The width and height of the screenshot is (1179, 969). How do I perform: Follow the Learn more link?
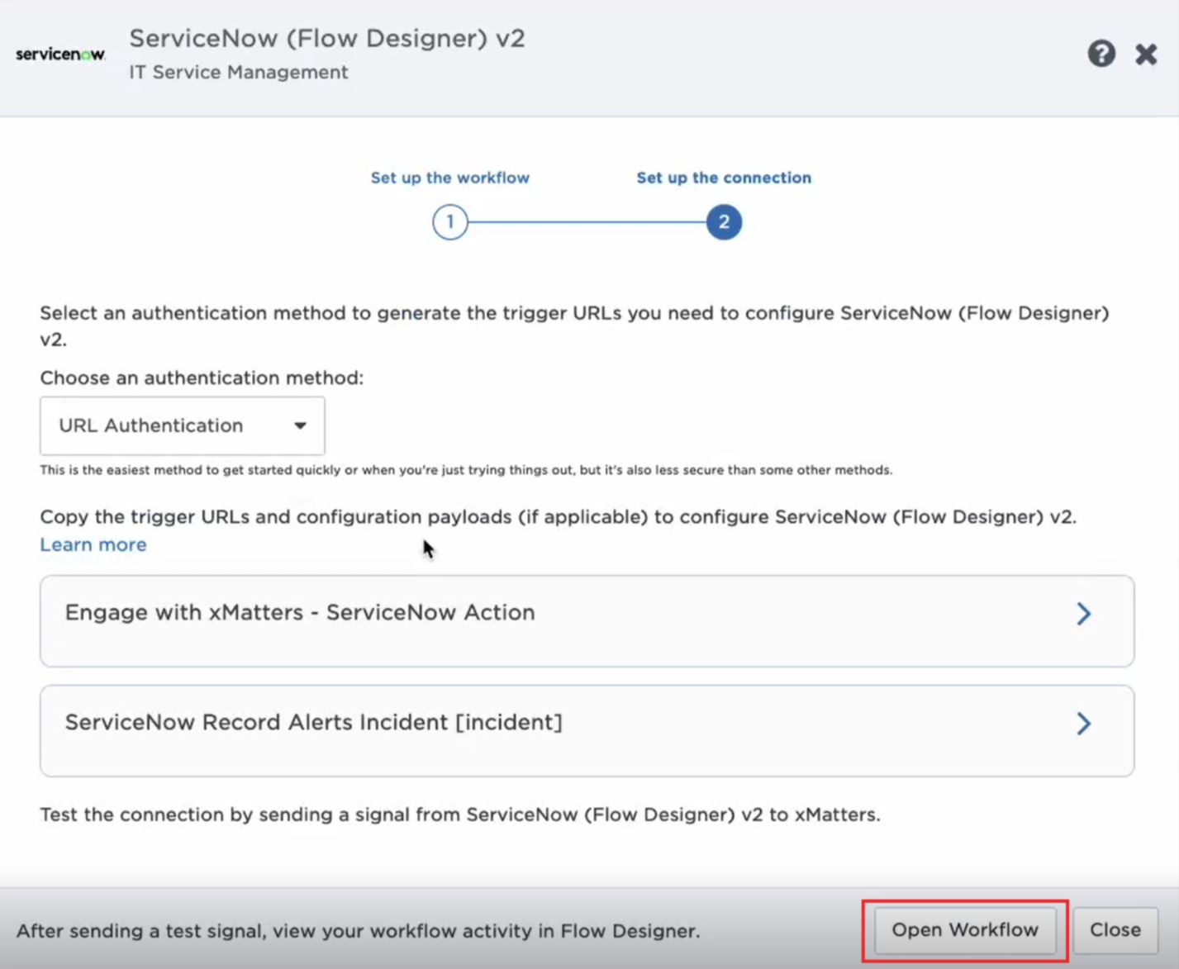coord(93,544)
